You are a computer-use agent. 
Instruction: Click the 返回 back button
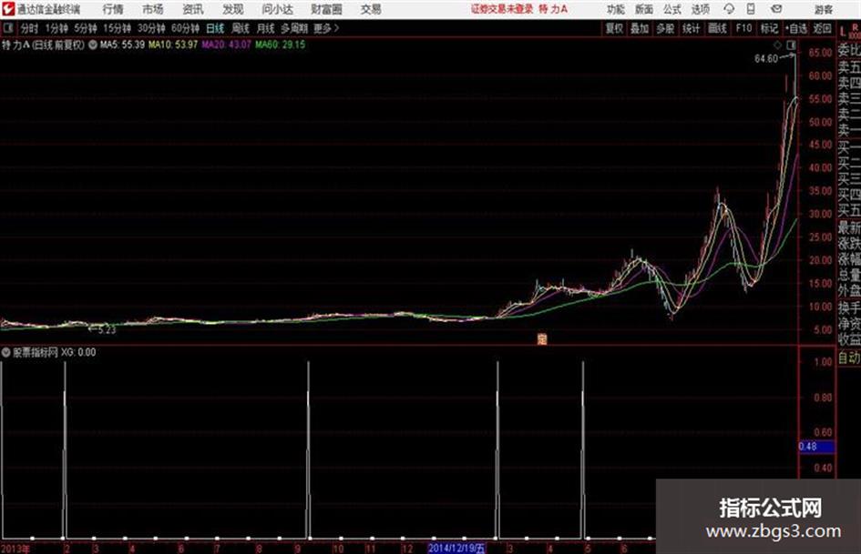pos(822,28)
